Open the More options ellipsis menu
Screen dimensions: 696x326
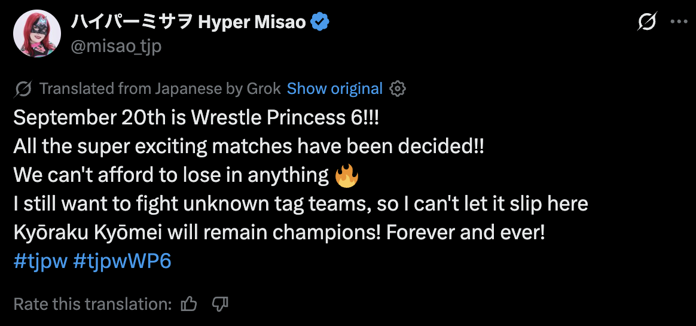(x=679, y=23)
